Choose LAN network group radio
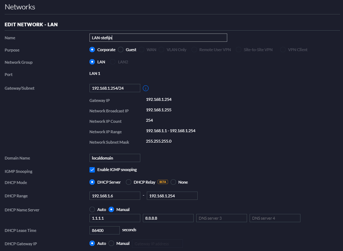Image resolution: width=343 pixels, height=251 pixels. click(x=92, y=62)
